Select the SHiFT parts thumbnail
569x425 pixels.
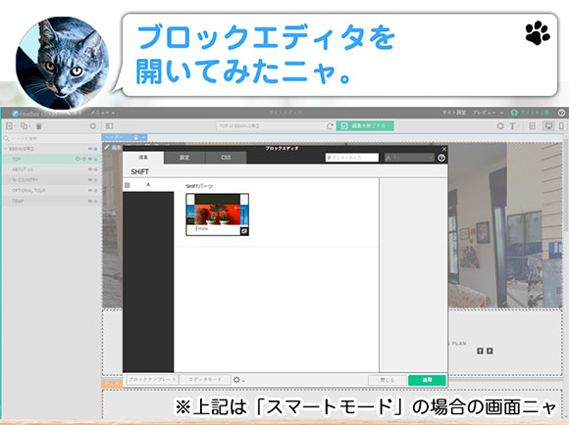click(x=218, y=214)
